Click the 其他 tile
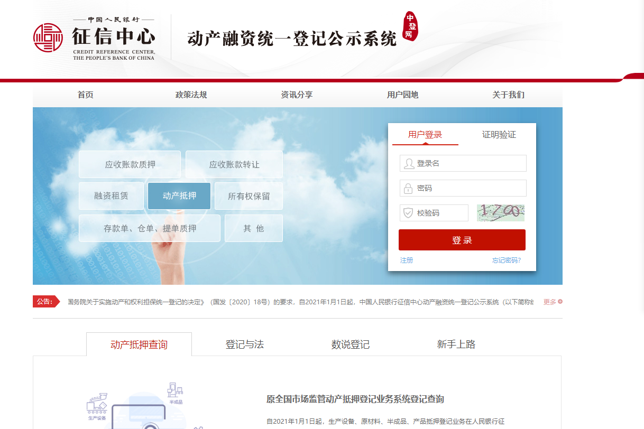Viewport: 644px width, 429px height. 254,228
